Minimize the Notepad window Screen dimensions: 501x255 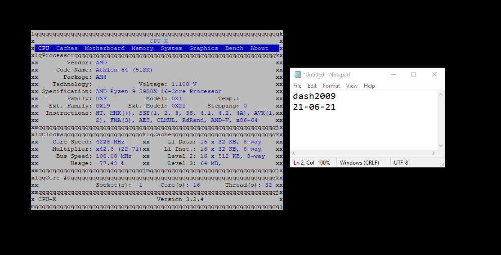[393, 75]
